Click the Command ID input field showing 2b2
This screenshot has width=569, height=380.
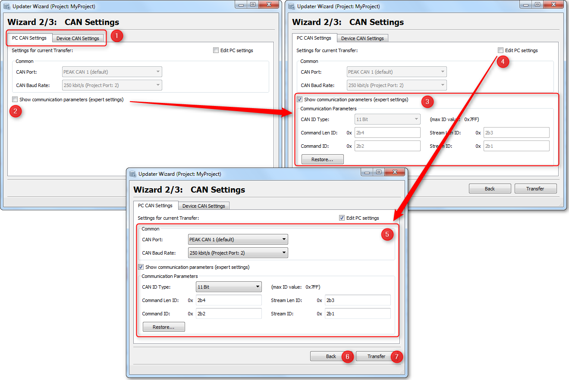click(229, 313)
